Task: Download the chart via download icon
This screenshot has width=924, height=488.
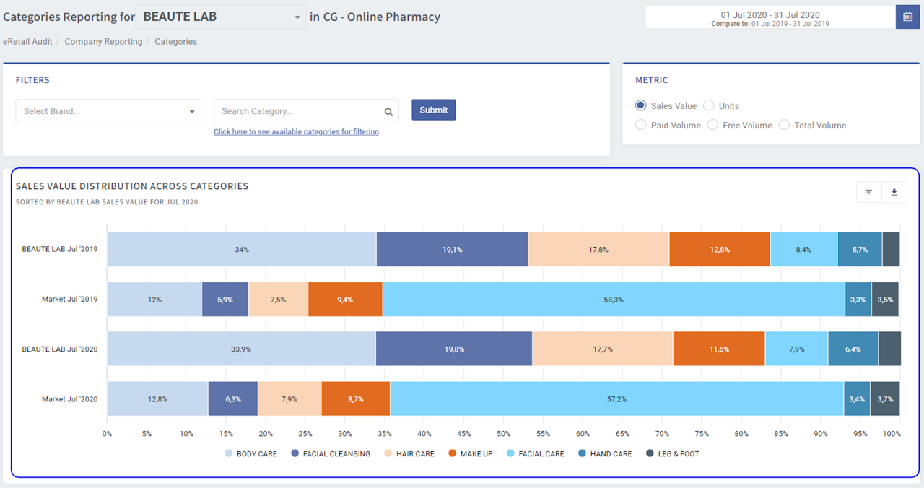Action: point(894,192)
